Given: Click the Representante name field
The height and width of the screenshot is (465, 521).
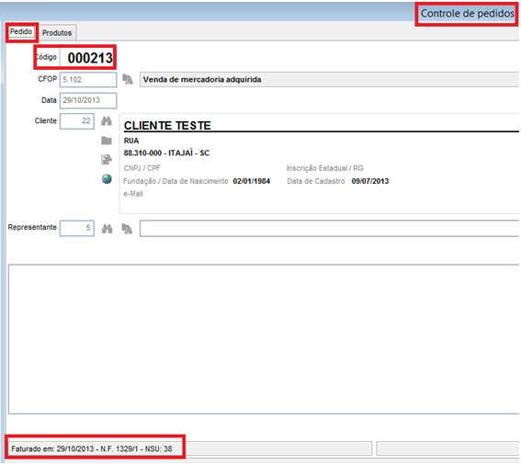Looking at the screenshot, I should [x=329, y=228].
